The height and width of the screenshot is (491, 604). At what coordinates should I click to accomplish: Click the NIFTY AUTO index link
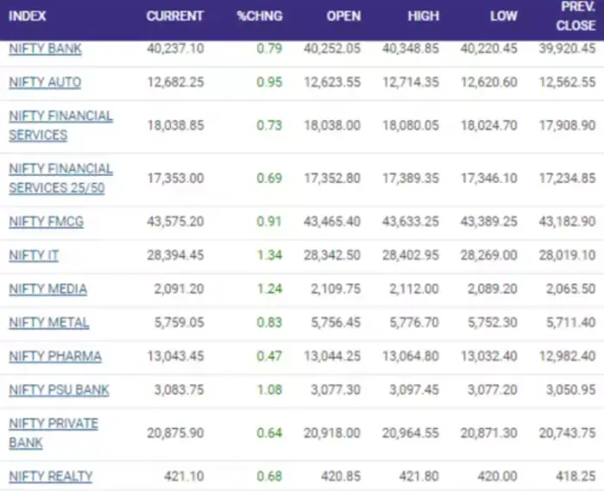(x=45, y=83)
